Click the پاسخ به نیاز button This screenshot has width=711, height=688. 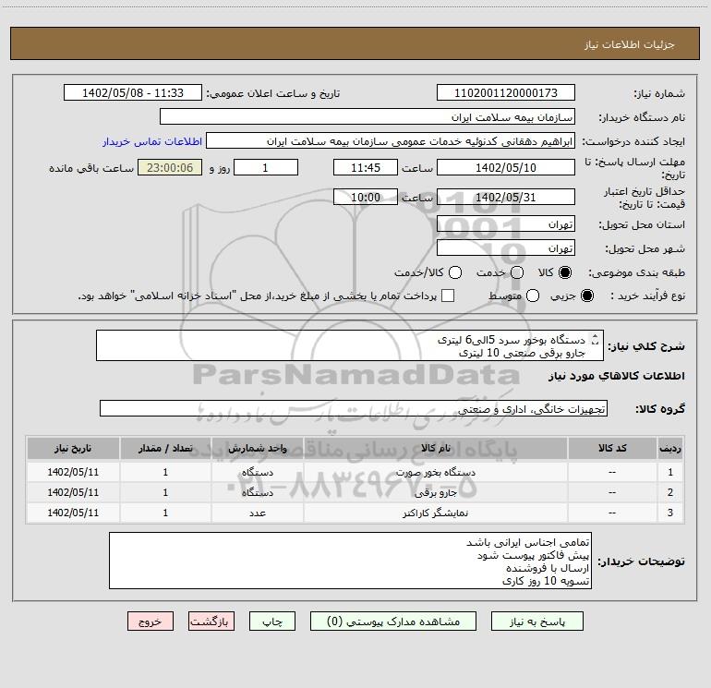coord(536,622)
